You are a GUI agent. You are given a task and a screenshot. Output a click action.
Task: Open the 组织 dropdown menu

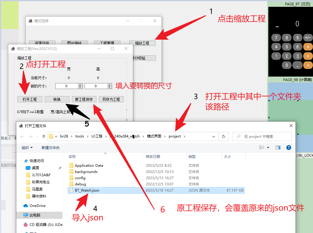point(27,148)
